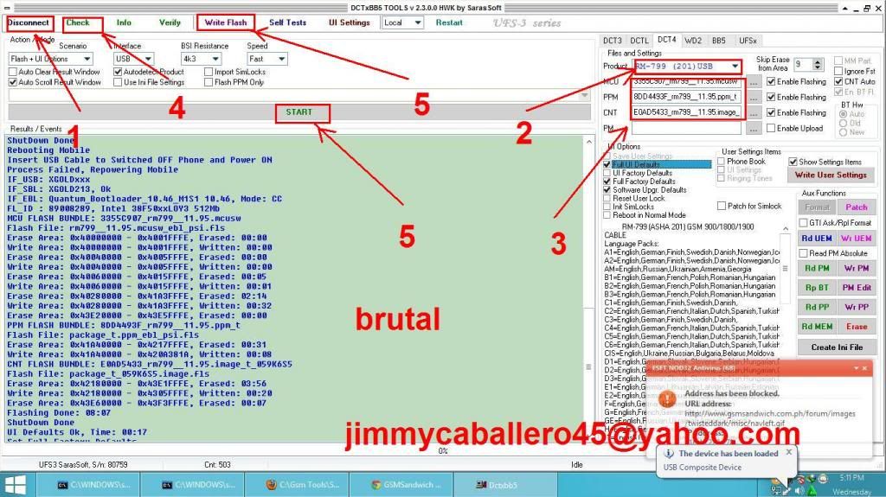
Task: Open UI Settings
Action: pyautogui.click(x=350, y=22)
